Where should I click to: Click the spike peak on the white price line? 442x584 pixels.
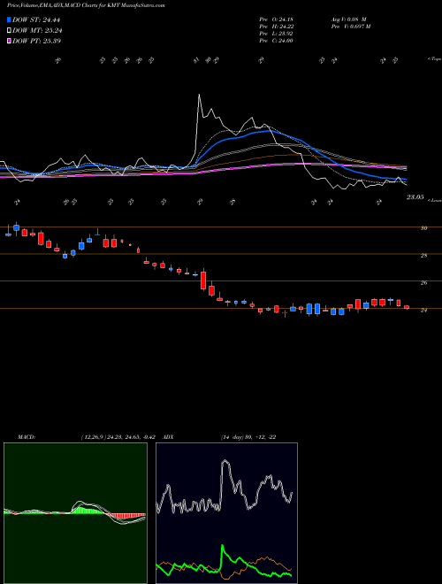(x=199, y=95)
